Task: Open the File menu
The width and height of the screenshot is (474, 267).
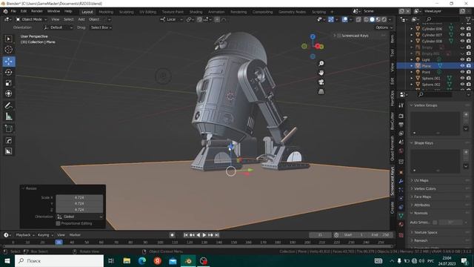Action: (13, 11)
